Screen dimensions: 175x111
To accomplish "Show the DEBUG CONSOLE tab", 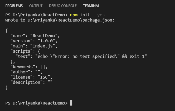I will pyautogui.click(x=63, y=6).
